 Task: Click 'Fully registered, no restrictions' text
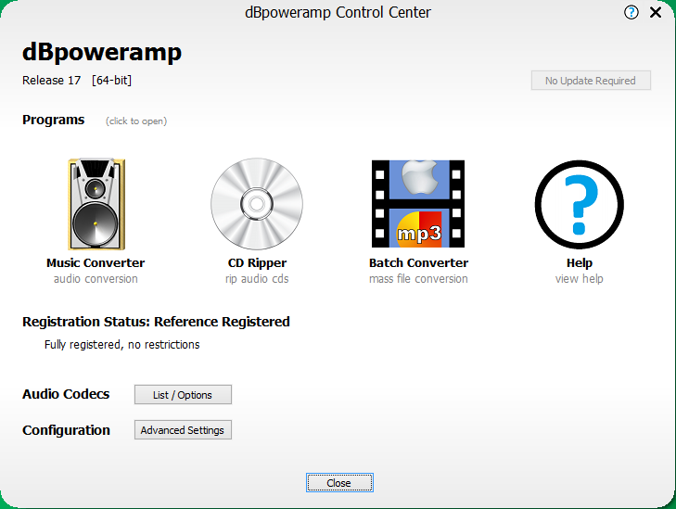[x=122, y=345]
